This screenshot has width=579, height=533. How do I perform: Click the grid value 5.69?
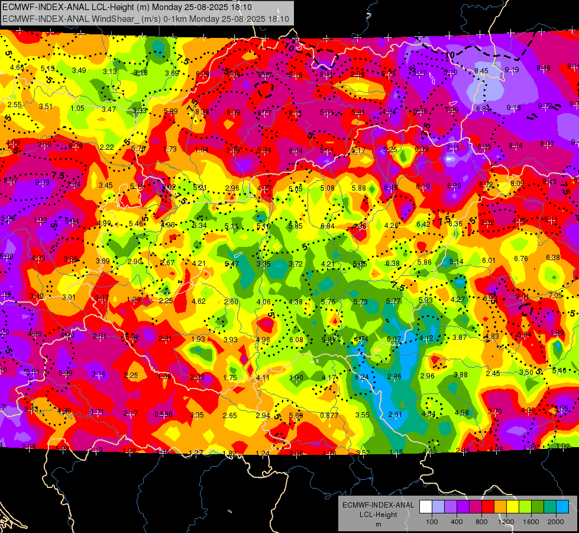(x=296, y=415)
